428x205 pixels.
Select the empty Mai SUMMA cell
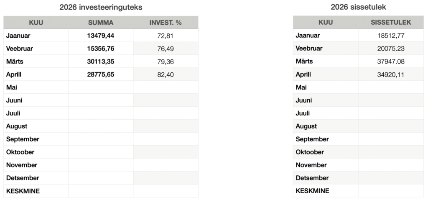pyautogui.click(x=100, y=87)
